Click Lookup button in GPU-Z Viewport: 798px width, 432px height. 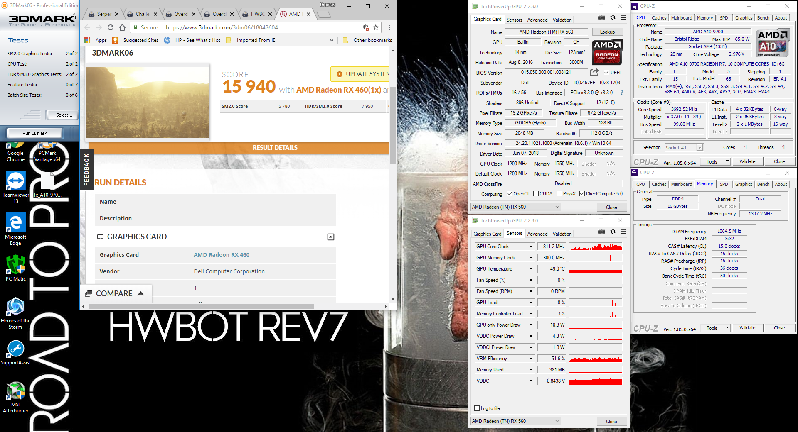click(x=607, y=32)
